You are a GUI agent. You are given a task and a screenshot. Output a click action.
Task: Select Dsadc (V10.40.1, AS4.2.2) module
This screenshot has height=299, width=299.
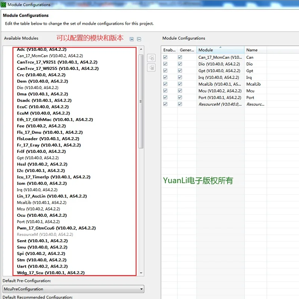pos(44,100)
